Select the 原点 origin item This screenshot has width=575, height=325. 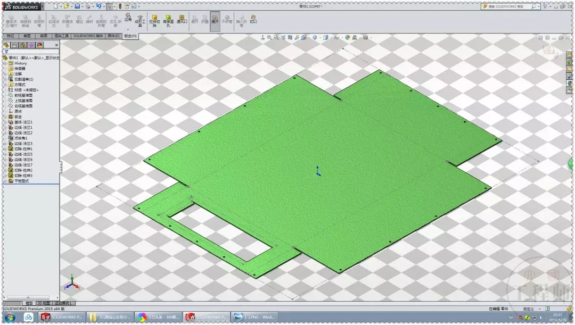point(15,111)
